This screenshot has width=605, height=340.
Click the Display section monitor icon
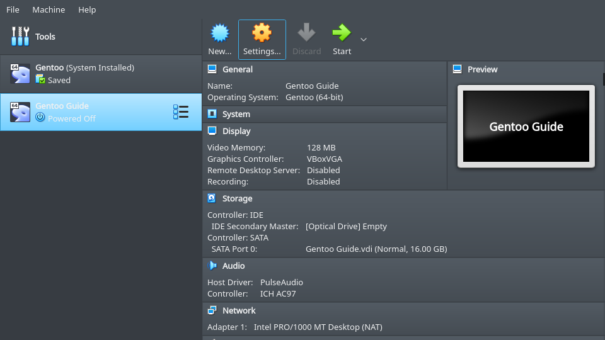[x=212, y=131]
